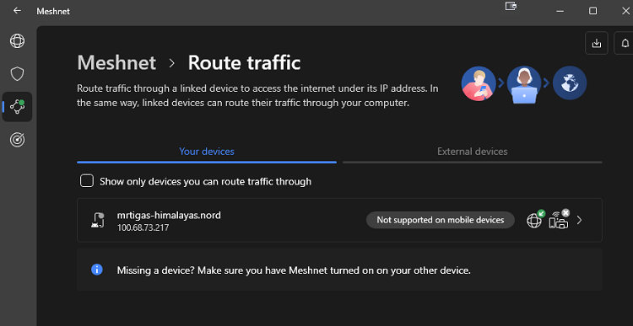
Task: Click Not supported on mobile devices badge
Action: click(441, 220)
